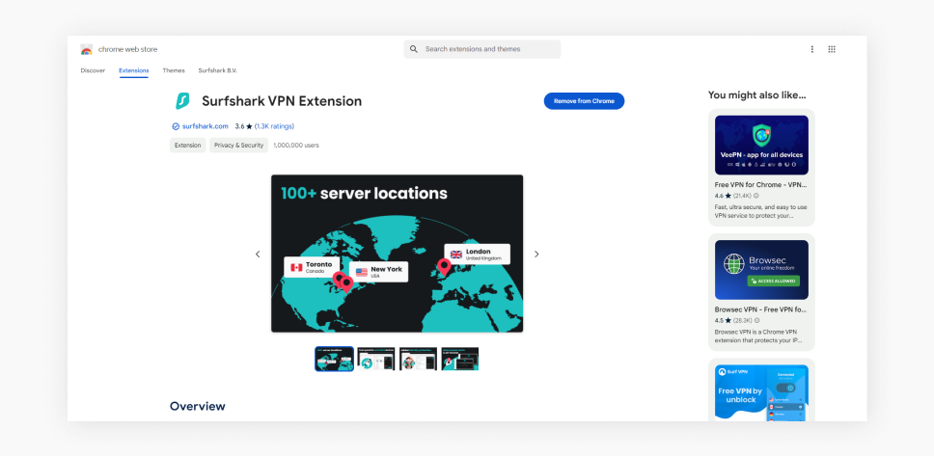Click Remove from Chrome button

584,101
